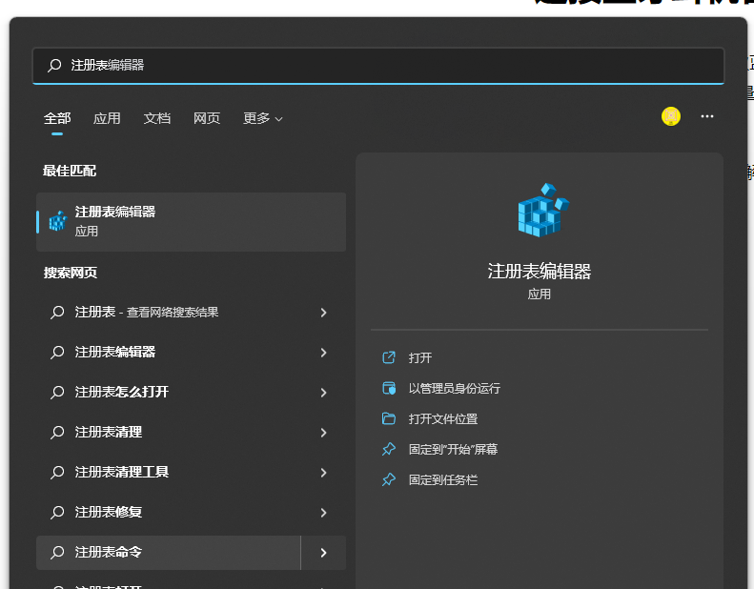Switch to the 文档 tab
Image resolution: width=754 pixels, height=589 pixels.
pyautogui.click(x=156, y=118)
